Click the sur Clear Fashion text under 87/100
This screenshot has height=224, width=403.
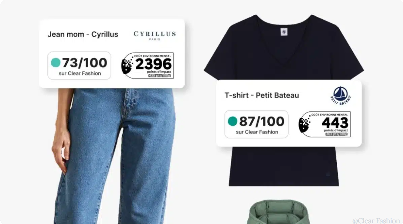point(257,132)
